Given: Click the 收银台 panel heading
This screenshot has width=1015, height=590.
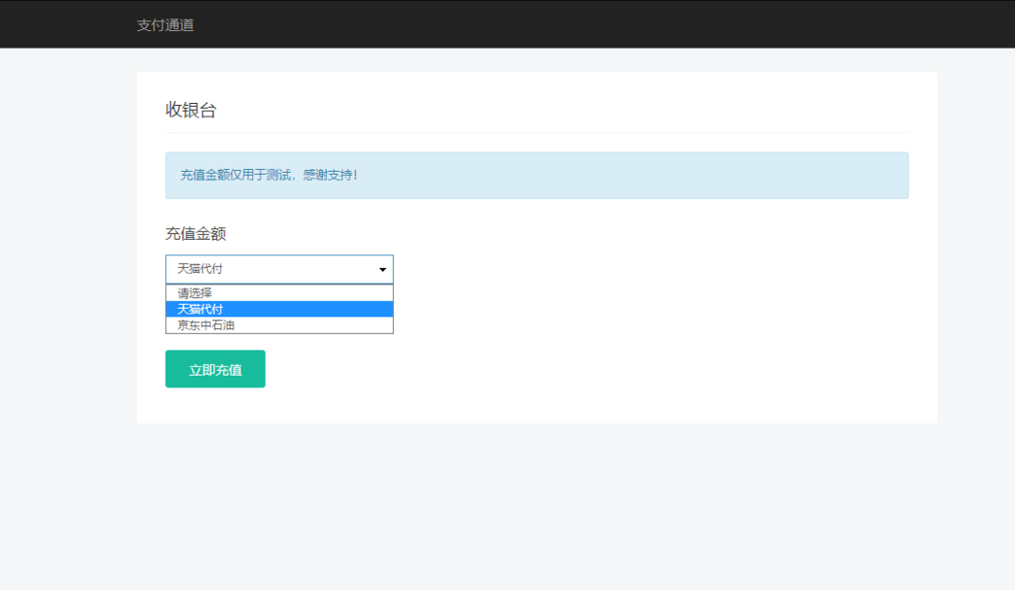Looking at the screenshot, I should [x=191, y=111].
